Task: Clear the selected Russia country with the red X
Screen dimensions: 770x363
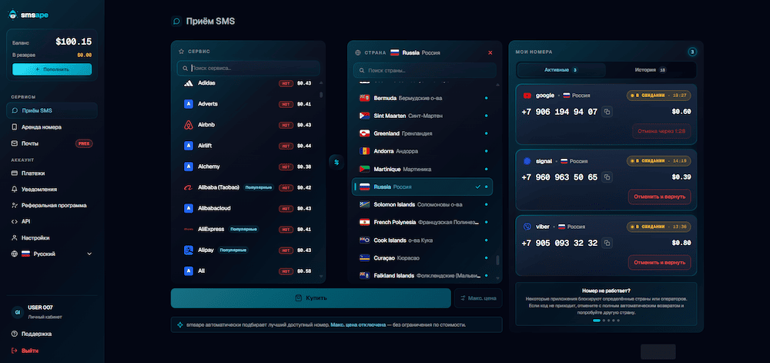Action: (x=490, y=52)
